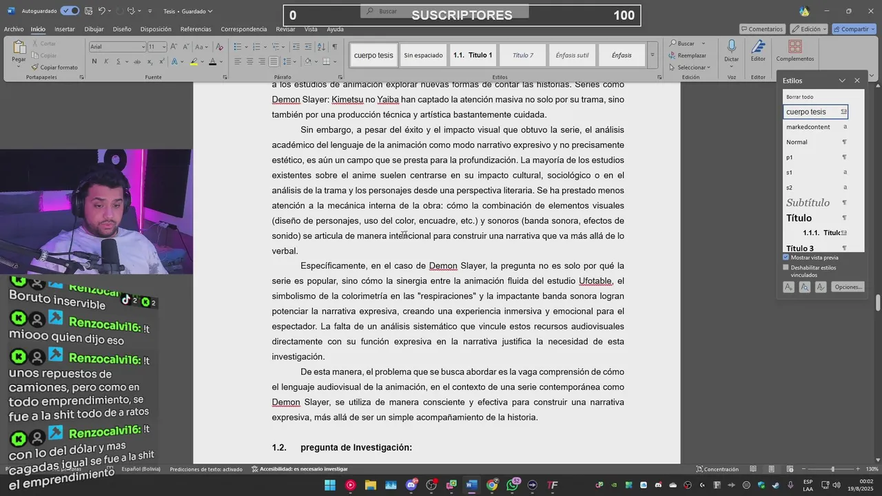Apply strikethrough formatting
This screenshot has width=882, height=496.
tap(137, 61)
